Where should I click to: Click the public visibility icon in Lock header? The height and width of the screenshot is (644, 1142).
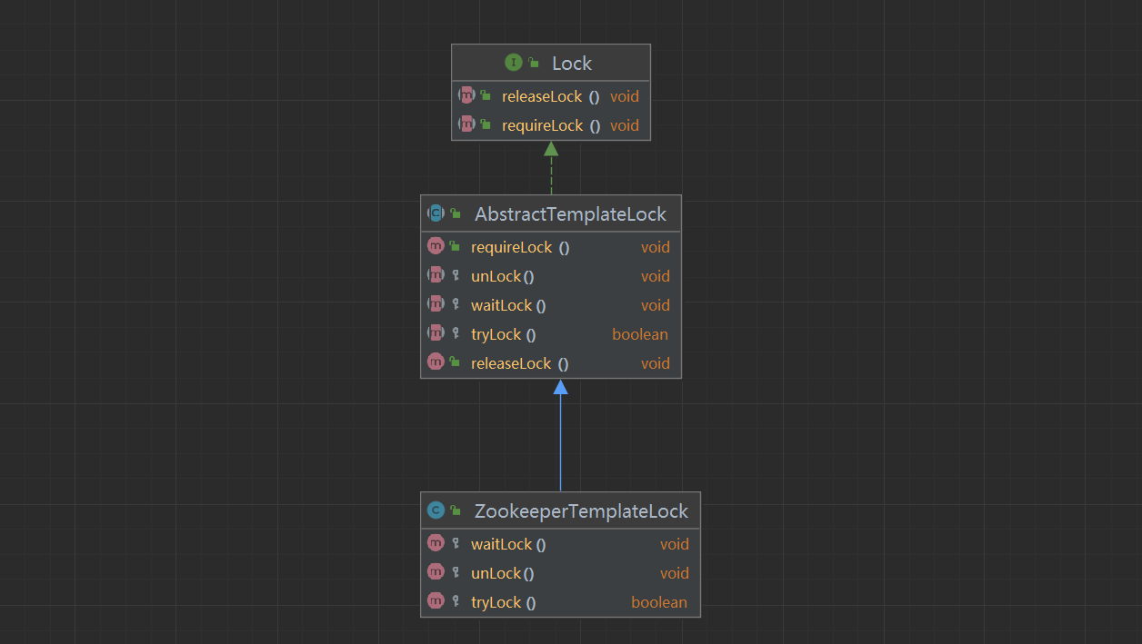pos(534,63)
